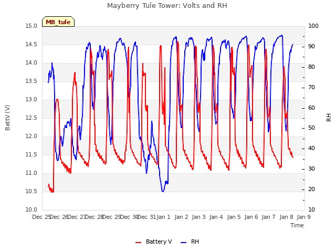Click the 12.5 voltage tick label
This screenshot has width=336, height=252.
tap(31, 118)
